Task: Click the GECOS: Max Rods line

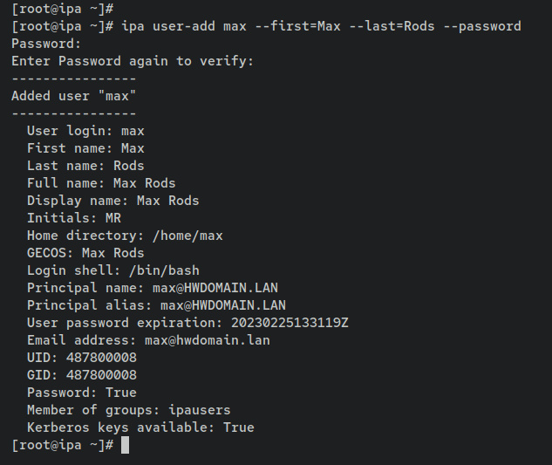Action: tap(85, 253)
